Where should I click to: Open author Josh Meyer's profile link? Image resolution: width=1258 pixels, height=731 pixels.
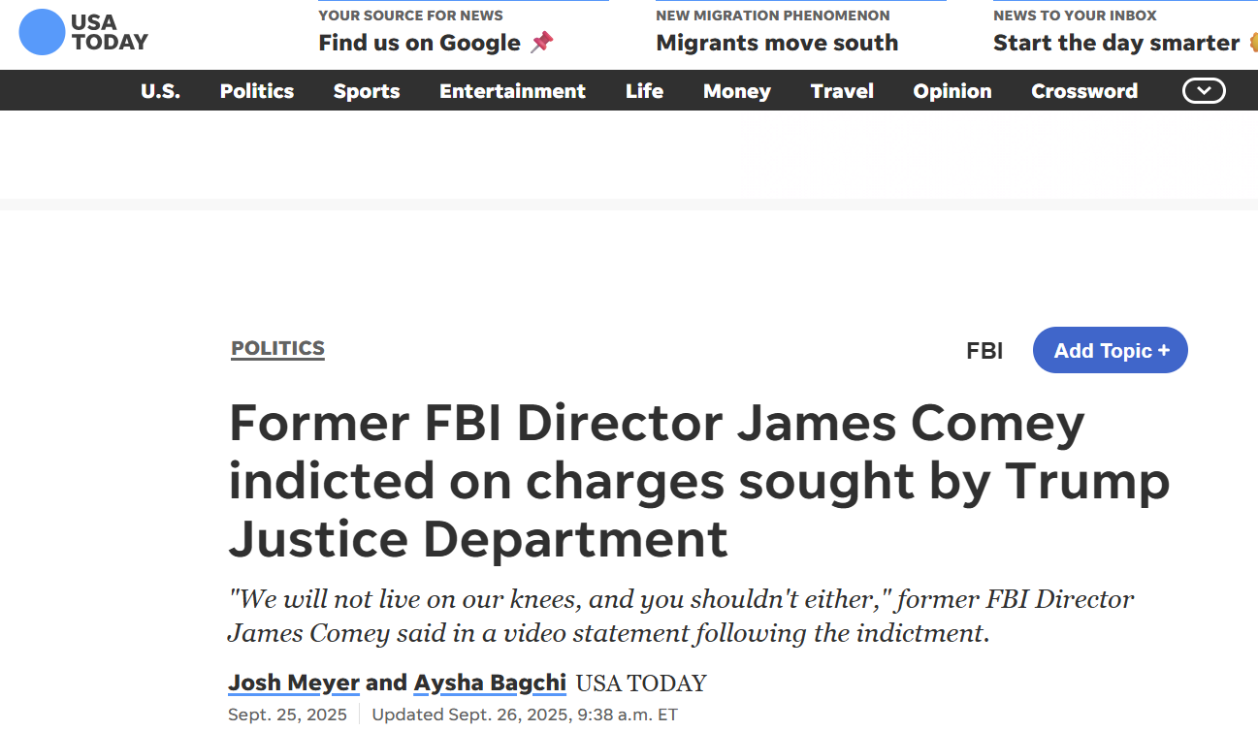tap(294, 683)
